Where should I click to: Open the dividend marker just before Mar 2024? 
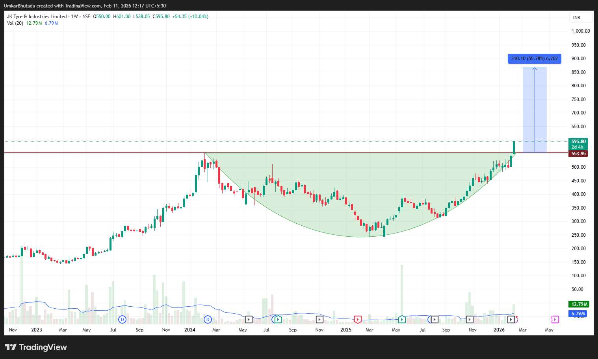click(208, 319)
